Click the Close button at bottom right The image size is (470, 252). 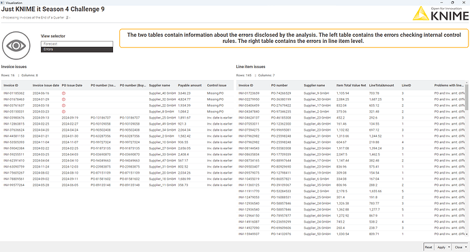click(458, 247)
